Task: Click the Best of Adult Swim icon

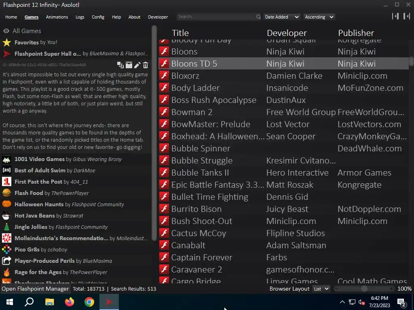Action: [x=6, y=170]
